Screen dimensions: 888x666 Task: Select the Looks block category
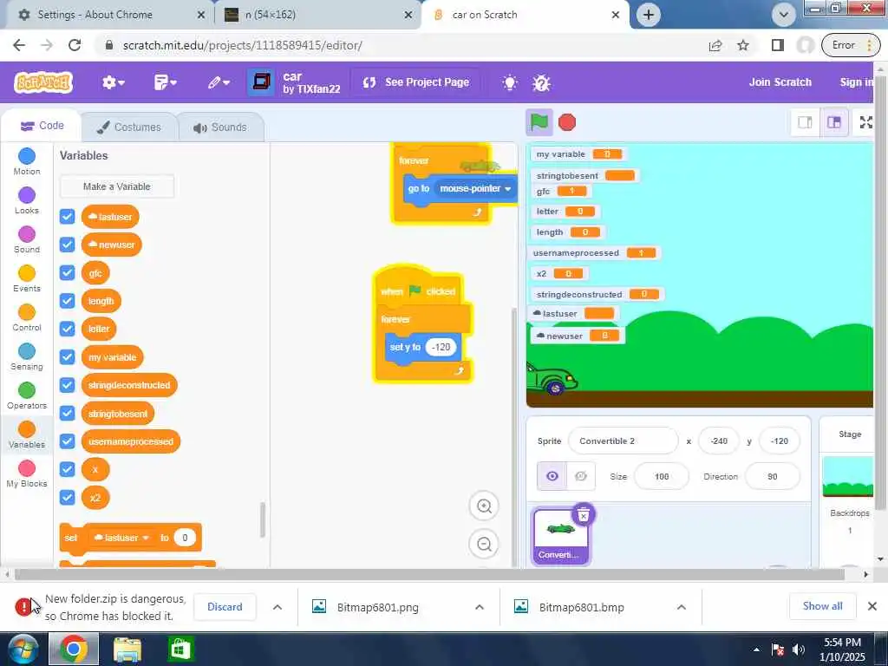27,200
